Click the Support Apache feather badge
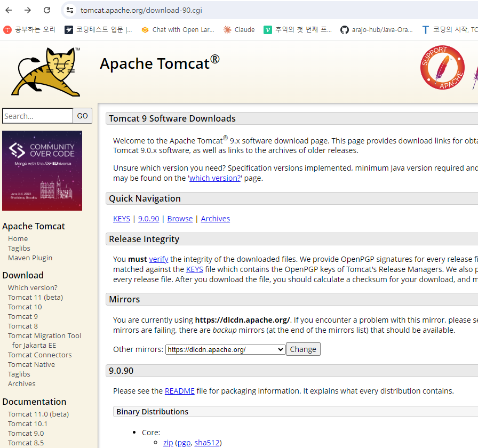This screenshot has width=478, height=448. pos(442,68)
